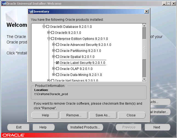Click the Help button in Inventory dialog
177x138 pixels.
point(45,115)
